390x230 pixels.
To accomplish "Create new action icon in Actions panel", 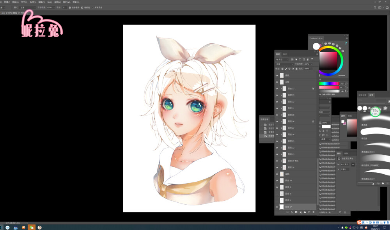I will click(340, 212).
